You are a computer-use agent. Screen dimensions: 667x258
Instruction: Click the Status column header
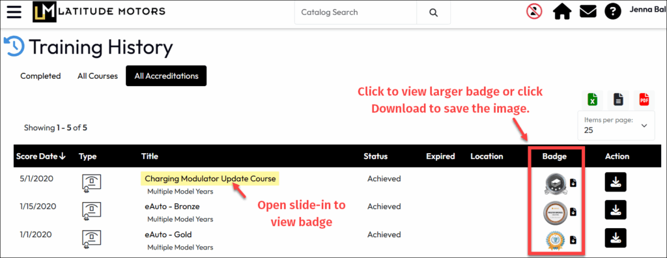[x=376, y=156]
